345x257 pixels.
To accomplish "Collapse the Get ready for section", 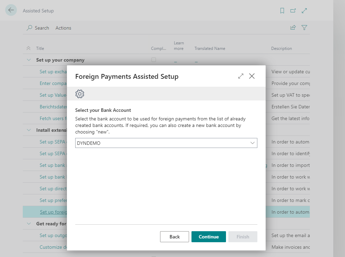I will (x=29, y=224).
